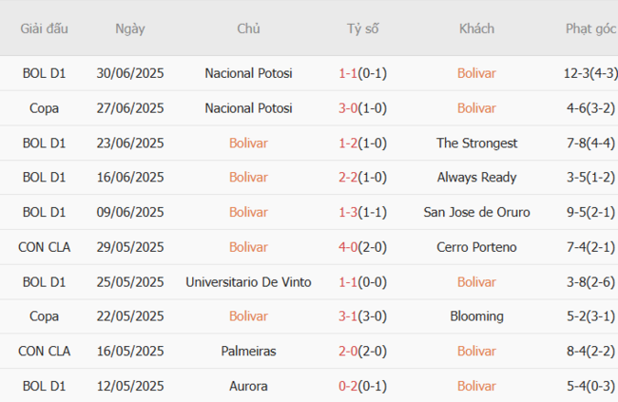This screenshot has width=618, height=402.
Task: Open The Strongest team link
Action: coord(476,143)
